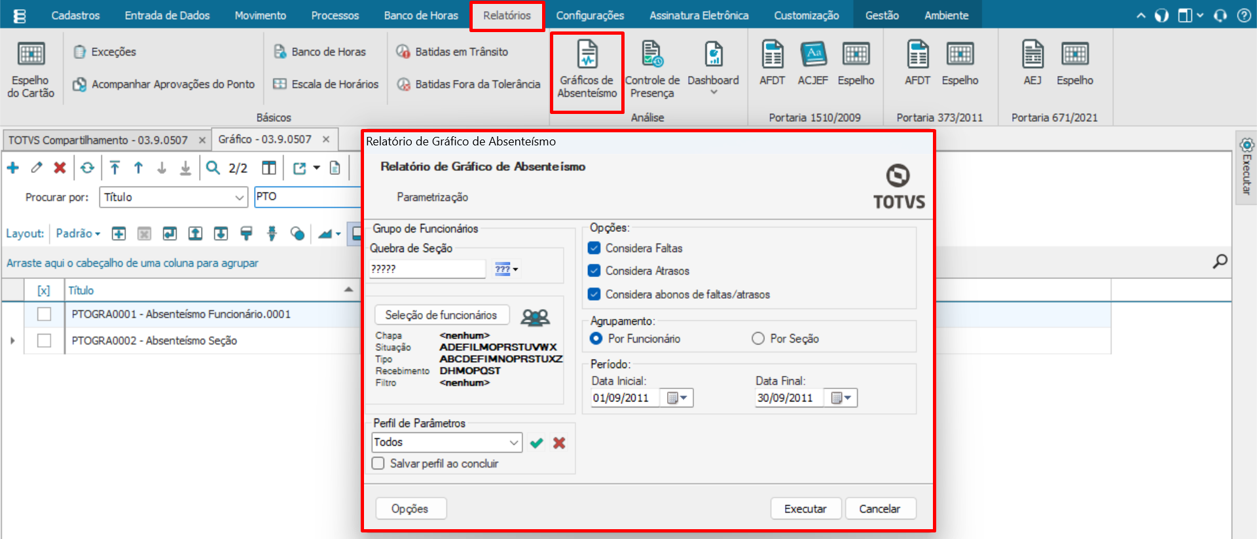Image resolution: width=1257 pixels, height=539 pixels.
Task: Open Banco de Horas report in ribbon
Action: [x=319, y=52]
